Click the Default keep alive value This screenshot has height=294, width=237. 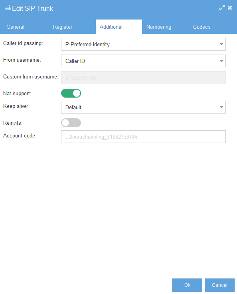point(73,107)
